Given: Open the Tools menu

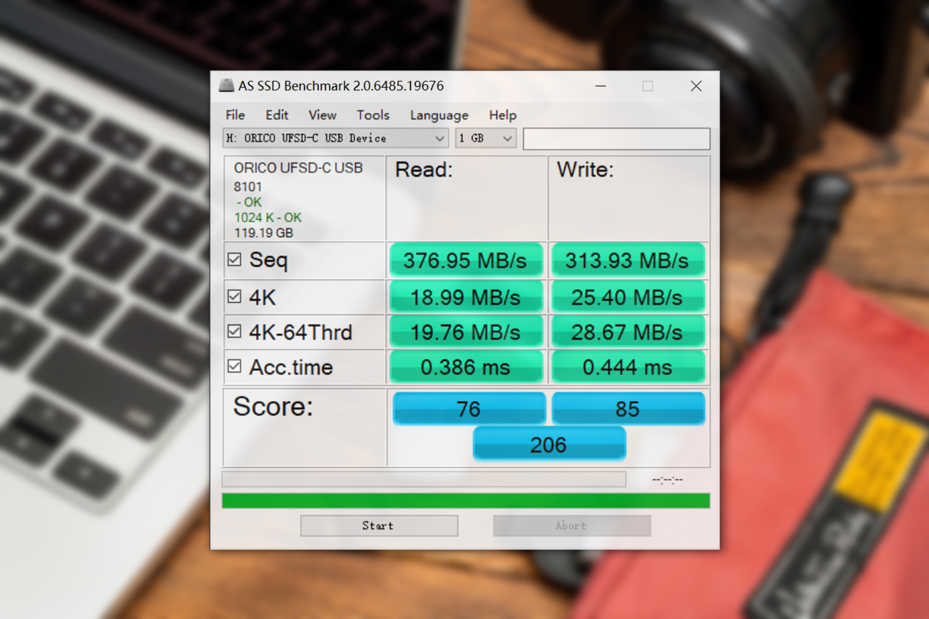Looking at the screenshot, I should [373, 115].
